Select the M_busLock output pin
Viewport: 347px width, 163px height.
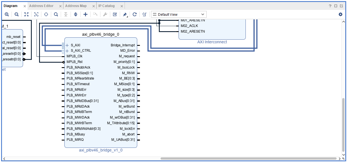pyautogui.click(x=126, y=67)
